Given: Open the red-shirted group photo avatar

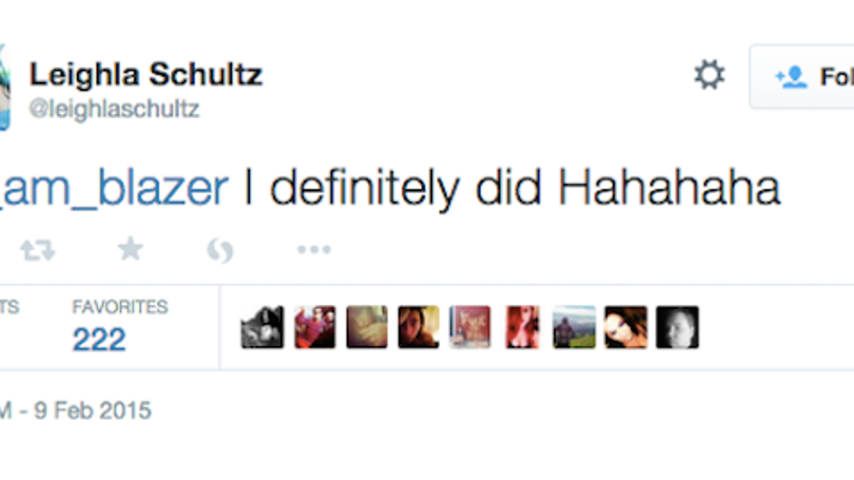Looking at the screenshot, I should 315,327.
